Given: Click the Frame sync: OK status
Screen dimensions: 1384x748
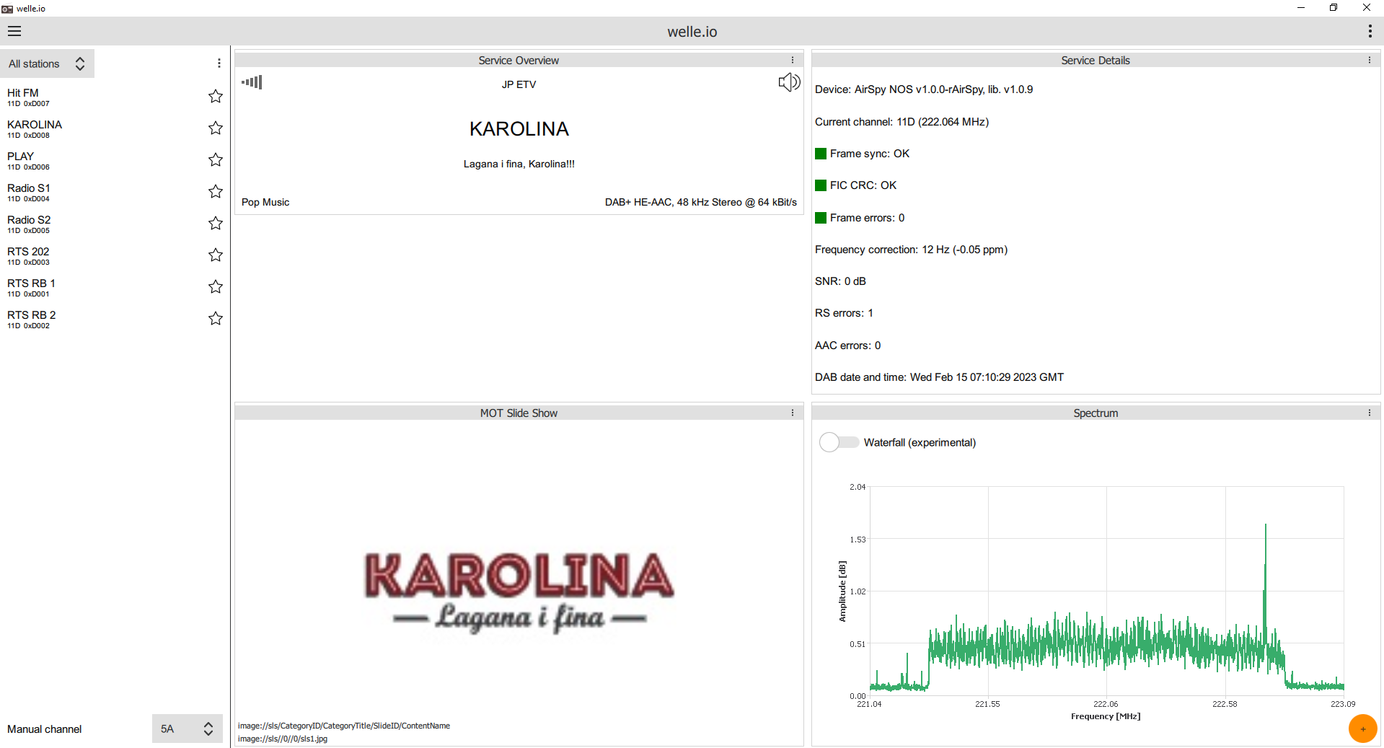Looking at the screenshot, I should pos(863,154).
